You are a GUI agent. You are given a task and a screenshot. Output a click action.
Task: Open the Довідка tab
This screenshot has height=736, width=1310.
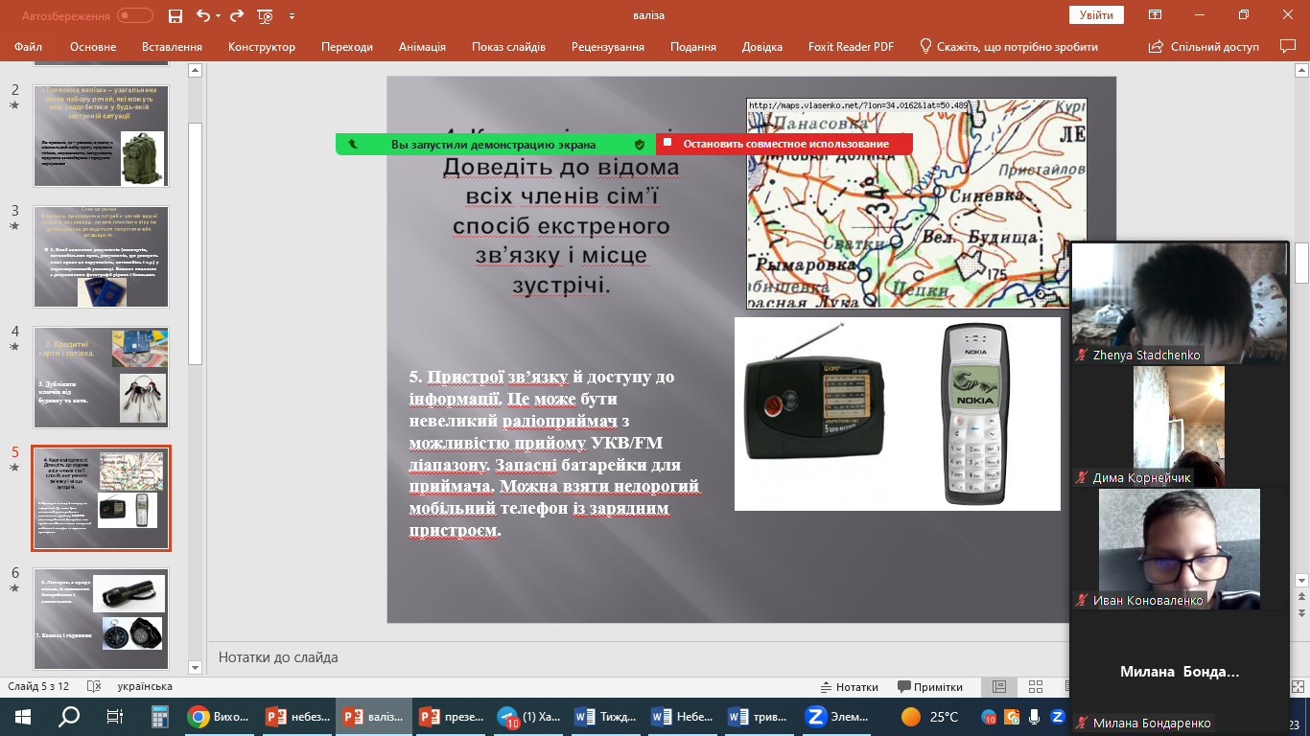[x=762, y=46]
